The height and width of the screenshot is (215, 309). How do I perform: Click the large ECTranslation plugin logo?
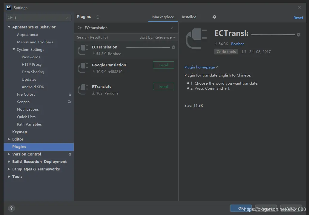click(x=196, y=39)
